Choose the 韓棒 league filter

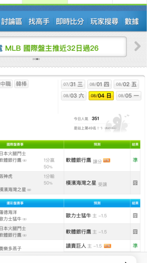pos(21,84)
